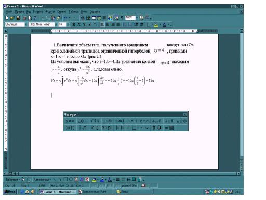Insert WordArt from the drawing toolbar
The image size is (266, 200).
coord(82,179)
